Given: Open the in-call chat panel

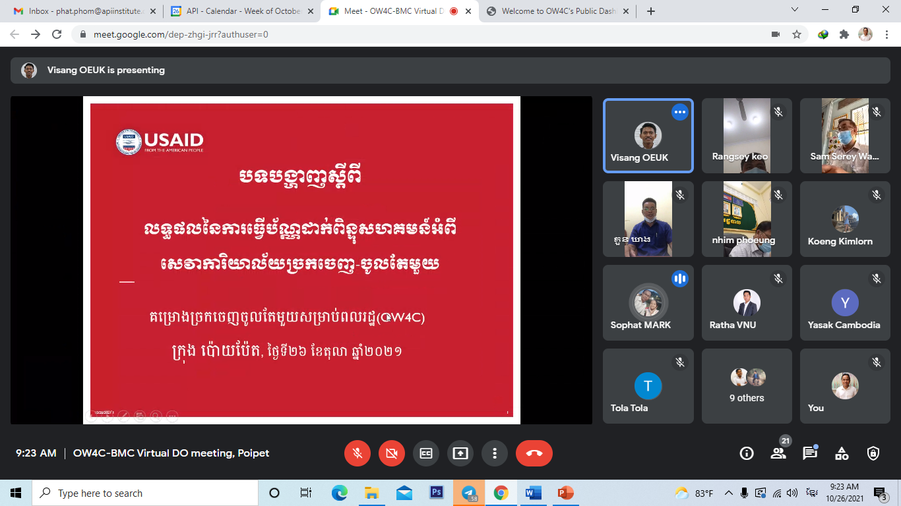Looking at the screenshot, I should [810, 453].
